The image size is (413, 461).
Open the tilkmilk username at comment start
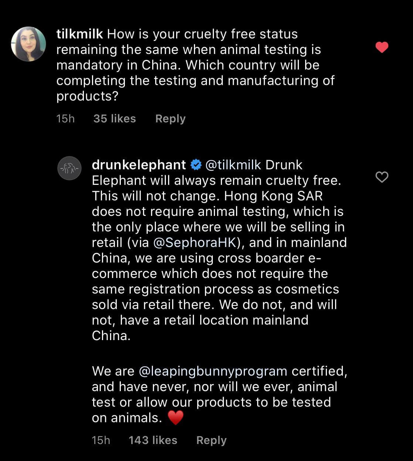[x=79, y=34]
